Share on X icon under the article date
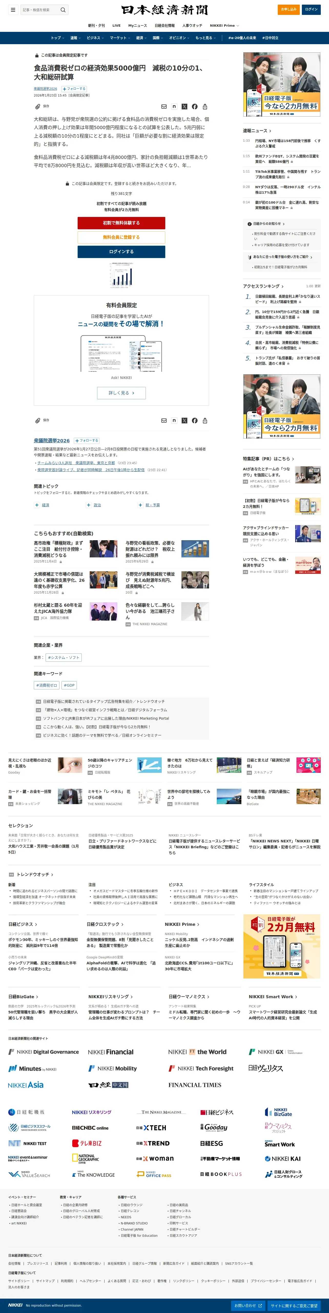This screenshot has width=329, height=1313. pyautogui.click(x=184, y=107)
